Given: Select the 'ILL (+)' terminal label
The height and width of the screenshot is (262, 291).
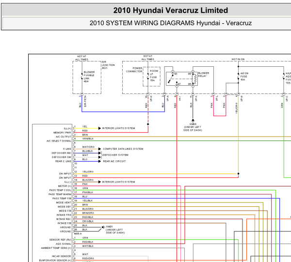Looking at the screenshot, I should click(67, 128).
